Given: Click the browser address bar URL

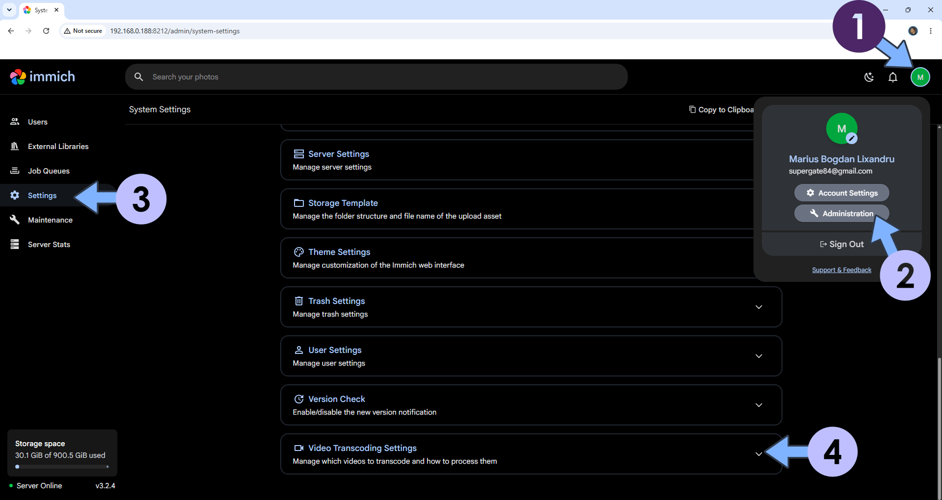Looking at the screenshot, I should coord(175,31).
